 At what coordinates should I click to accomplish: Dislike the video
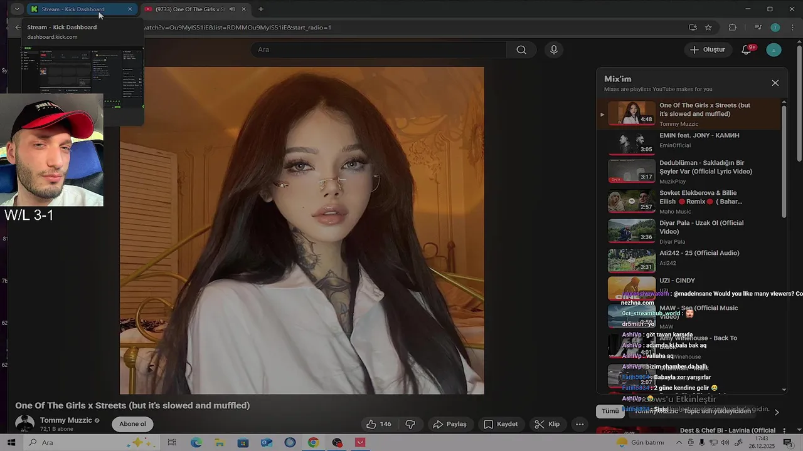410,424
